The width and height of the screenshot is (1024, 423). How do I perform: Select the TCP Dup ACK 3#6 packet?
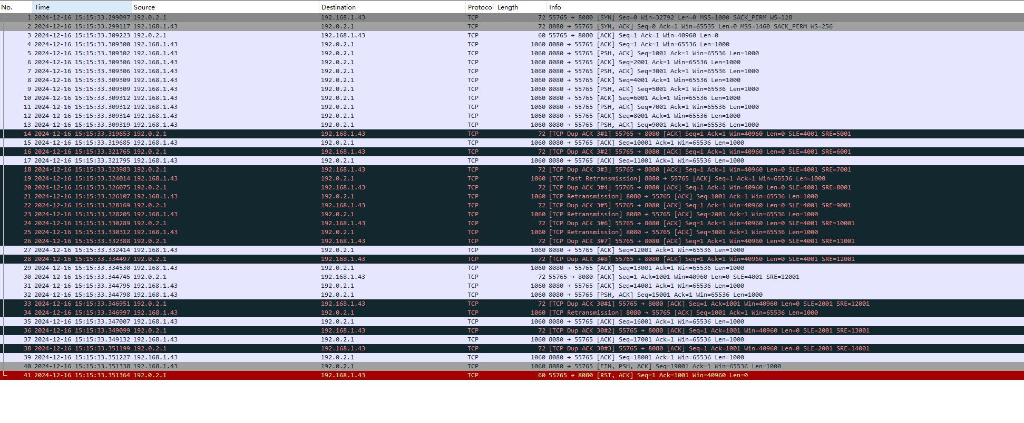point(512,223)
